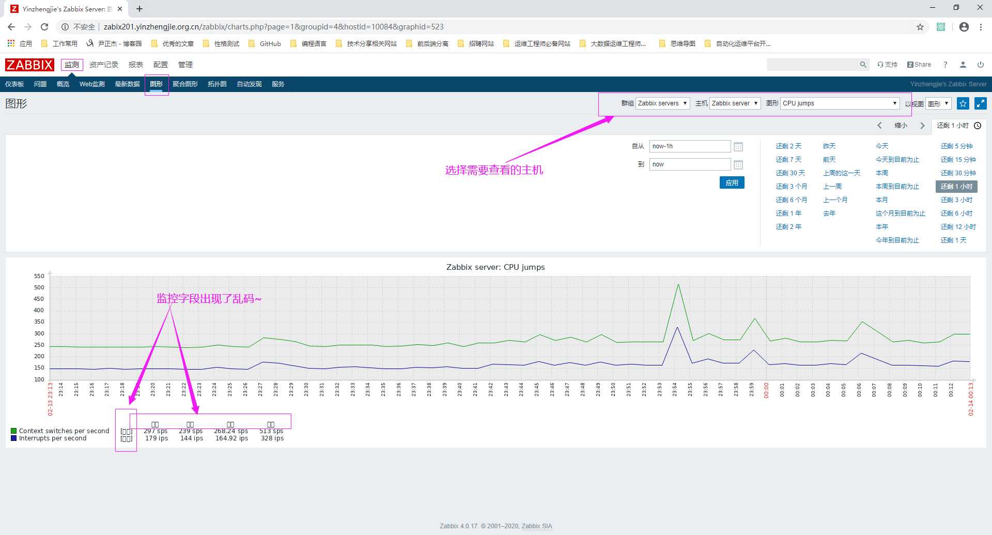Open the Configuration main menu
Viewport: 992px width, 535px height.
pos(161,65)
